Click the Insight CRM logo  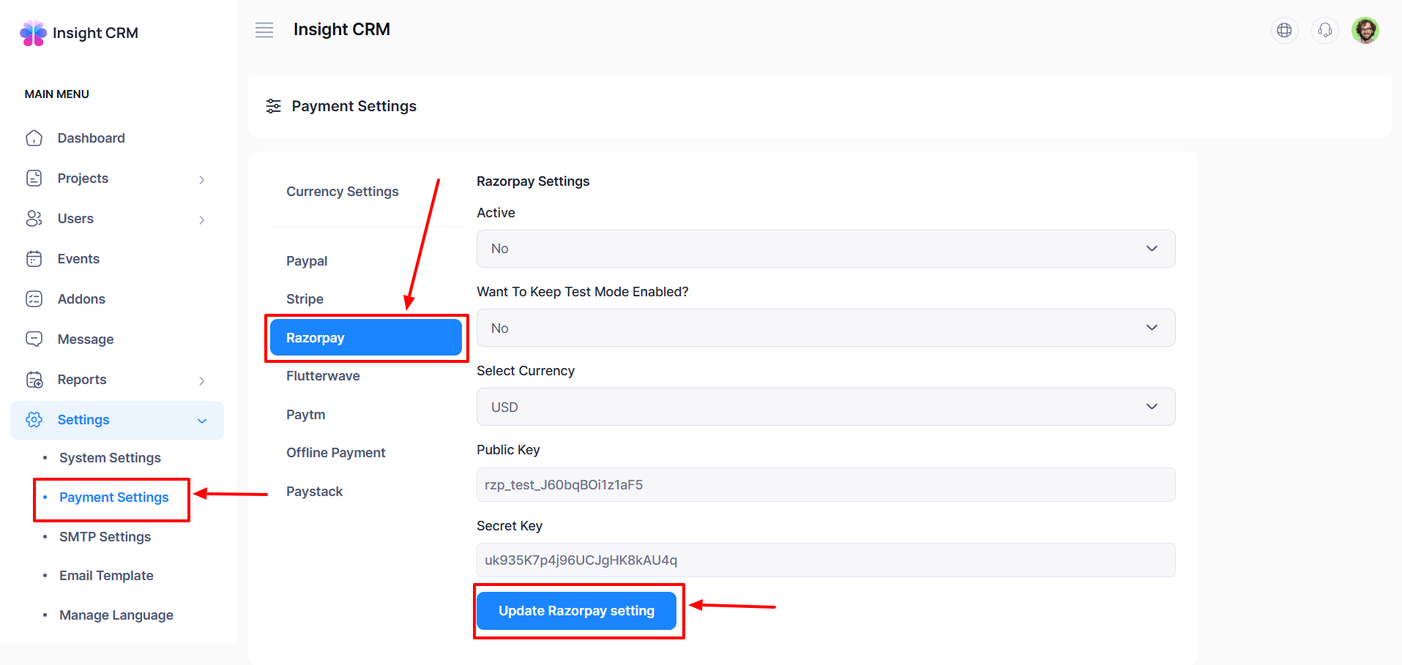pyautogui.click(x=79, y=33)
